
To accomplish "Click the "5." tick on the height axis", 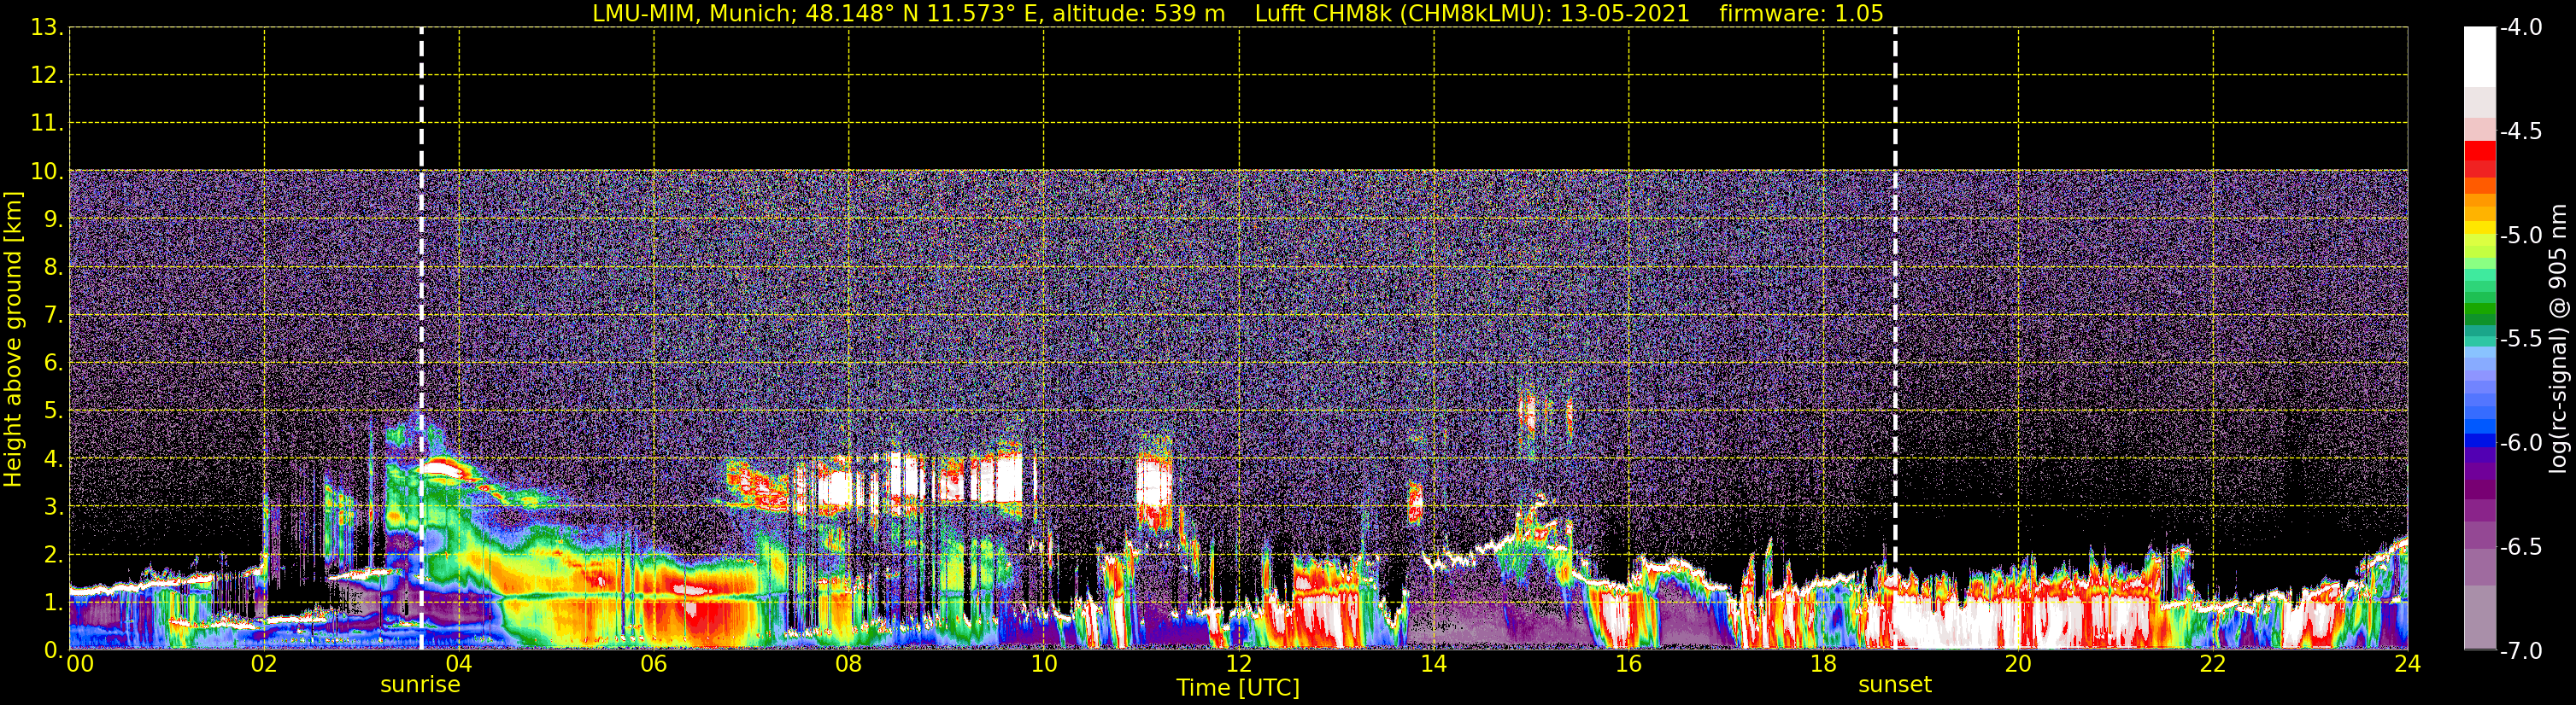I will click(53, 411).
